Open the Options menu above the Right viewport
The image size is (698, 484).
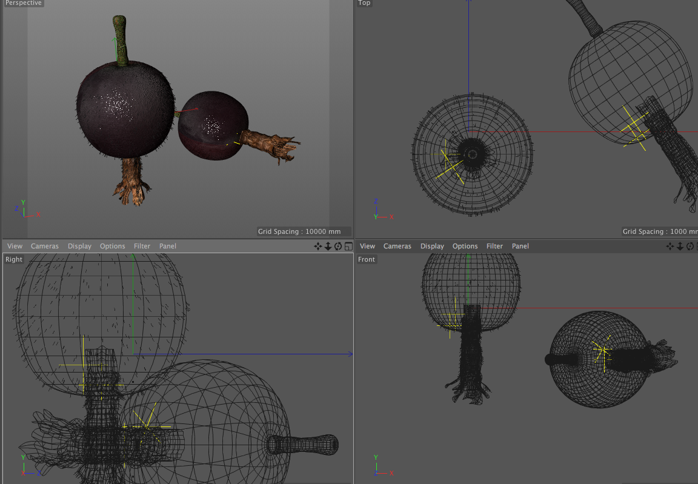pos(112,246)
